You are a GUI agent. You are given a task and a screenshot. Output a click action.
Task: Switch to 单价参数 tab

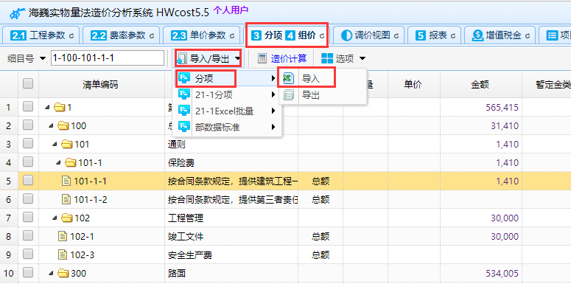click(202, 35)
